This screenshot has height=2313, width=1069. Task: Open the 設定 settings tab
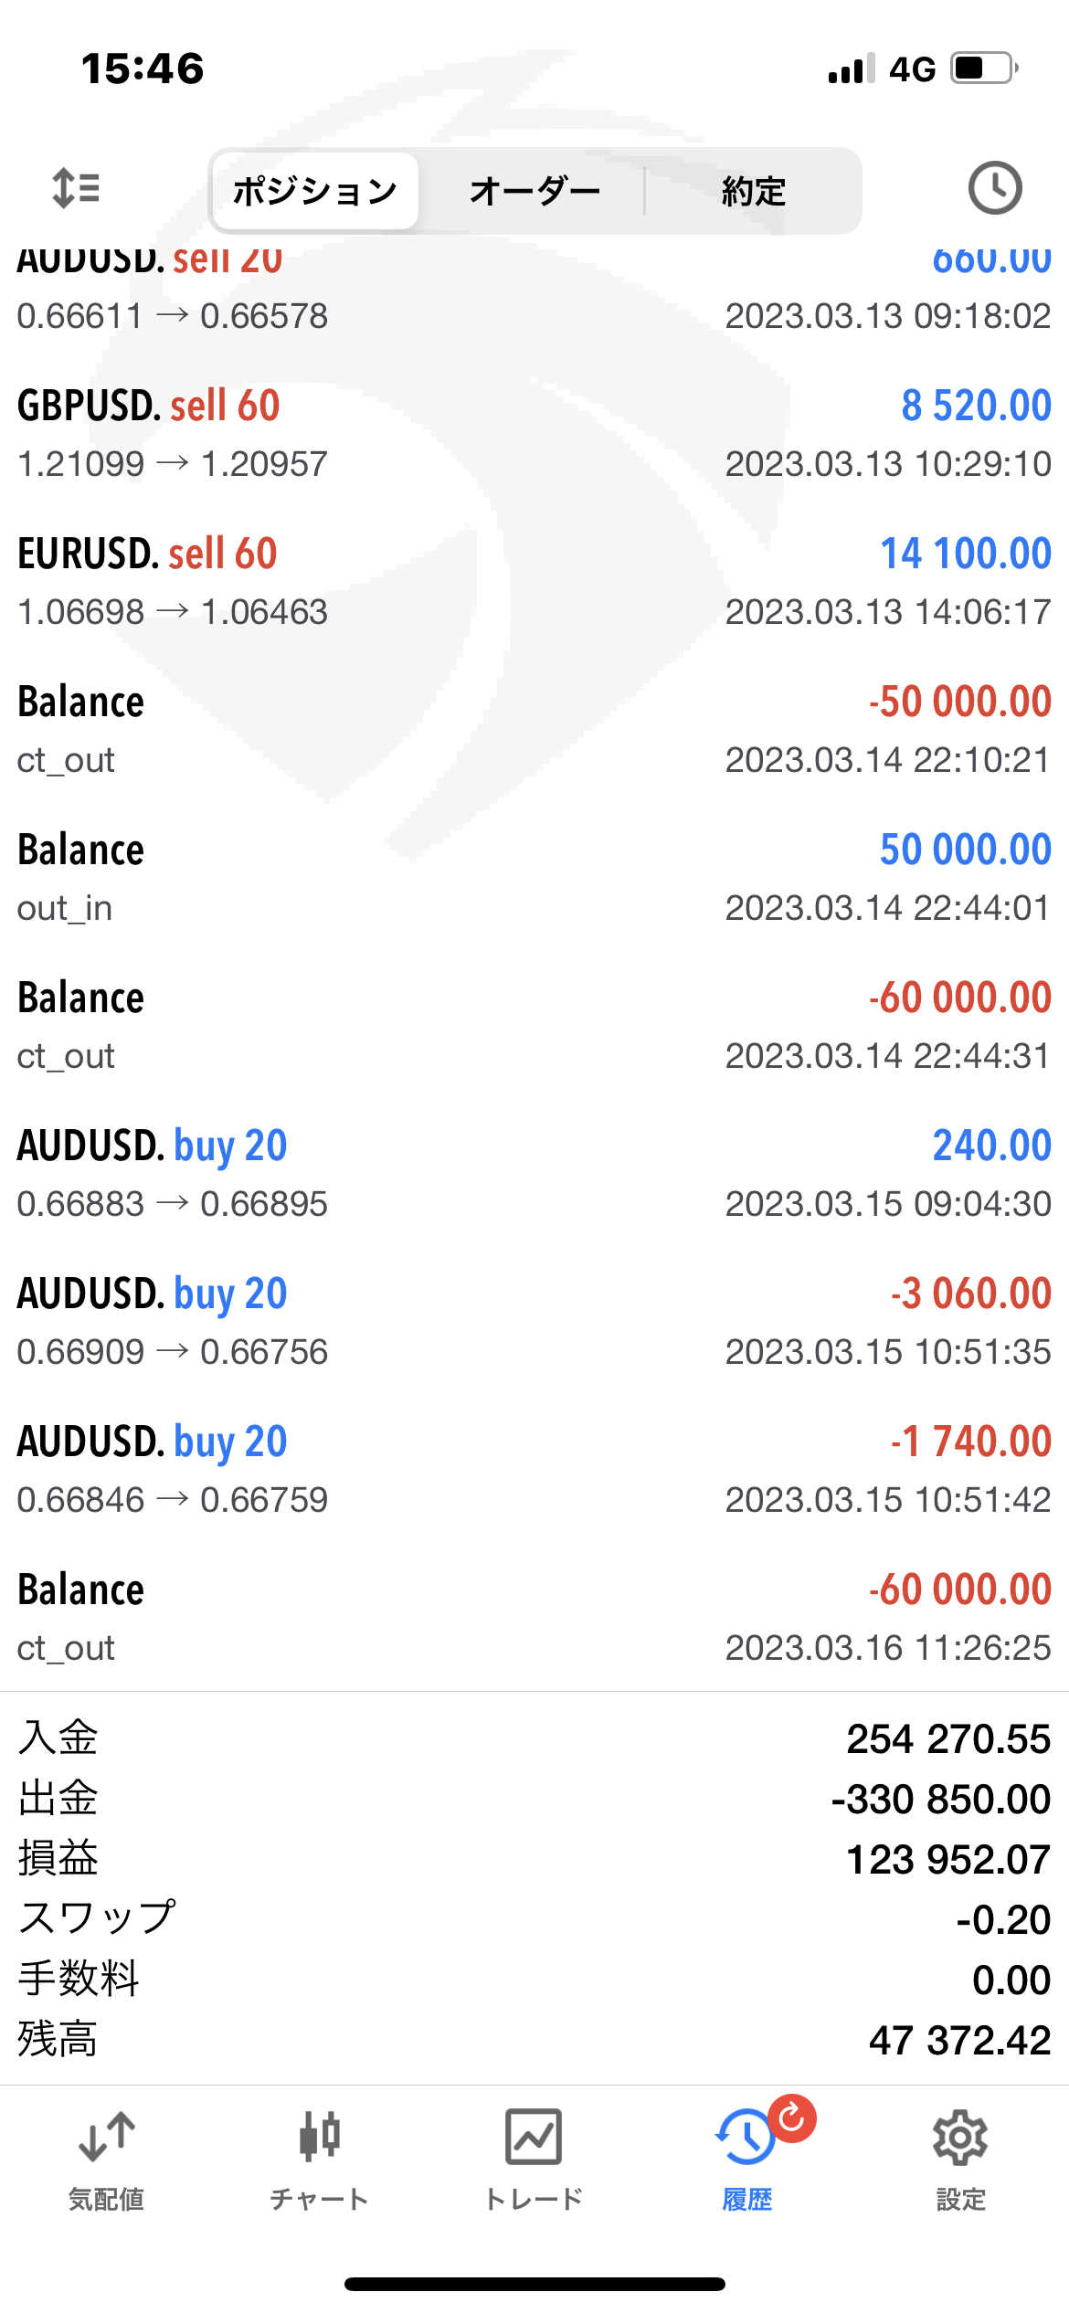960,2160
